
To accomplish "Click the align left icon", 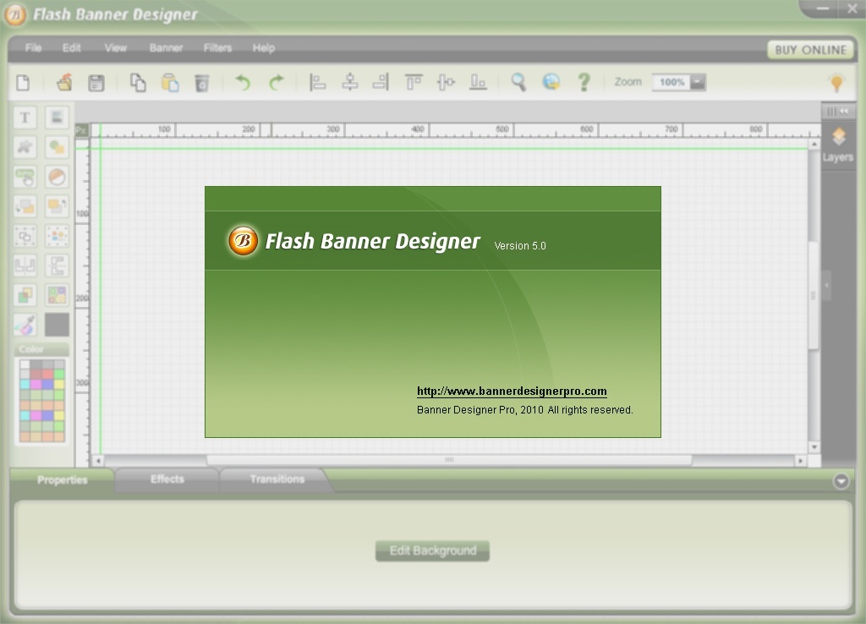I will (316, 82).
